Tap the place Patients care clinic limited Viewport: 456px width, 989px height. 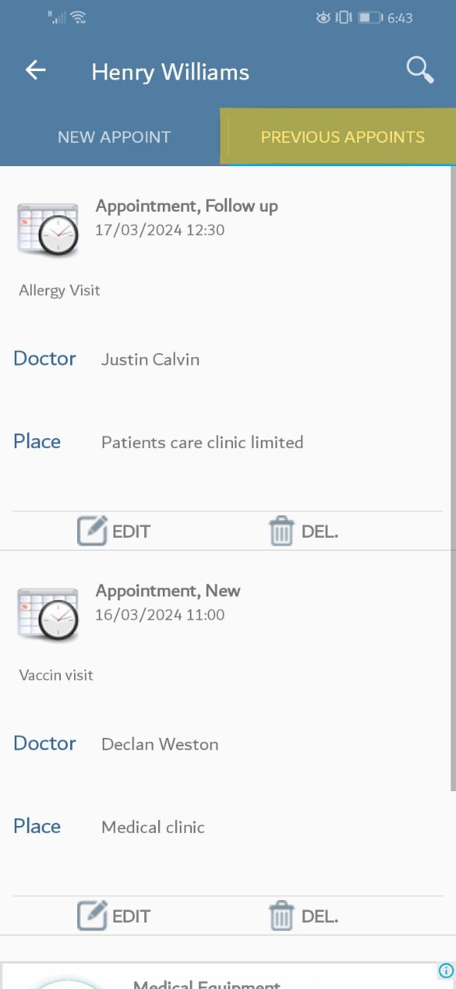pyautogui.click(x=202, y=443)
